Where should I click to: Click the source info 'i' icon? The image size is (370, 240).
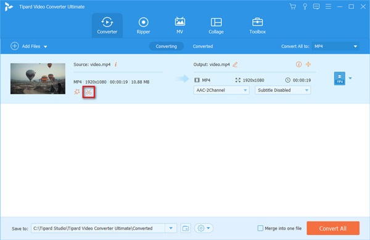point(116,64)
